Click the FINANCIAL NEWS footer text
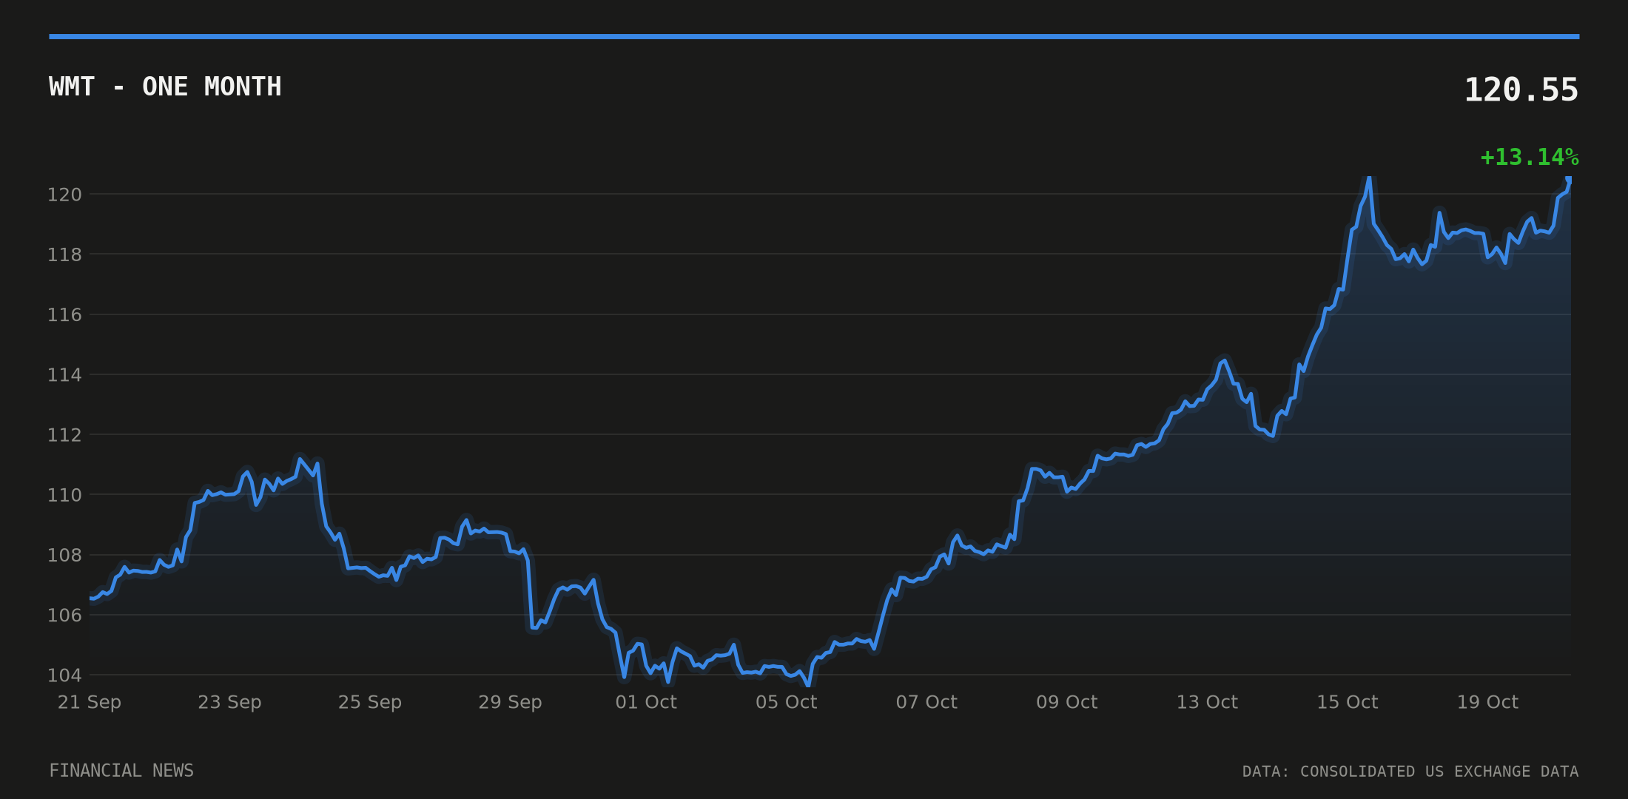 (121, 771)
